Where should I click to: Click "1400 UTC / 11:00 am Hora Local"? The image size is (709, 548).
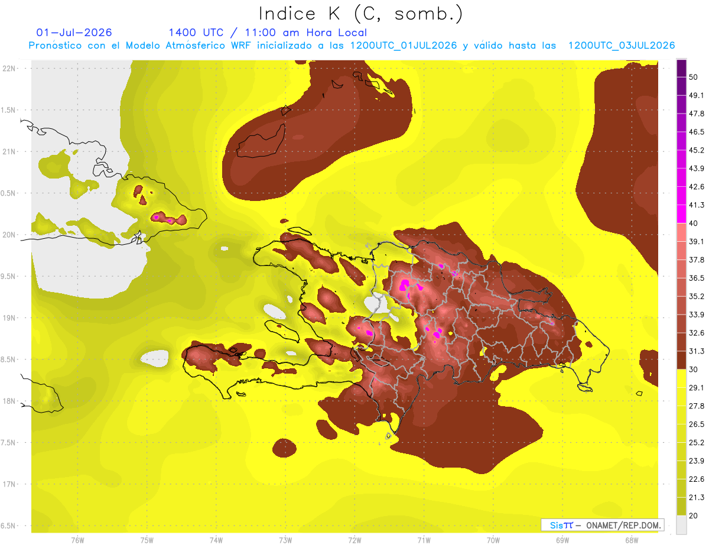coord(268,33)
